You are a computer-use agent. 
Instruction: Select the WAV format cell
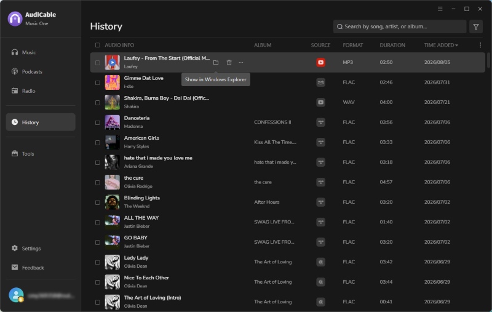349,102
